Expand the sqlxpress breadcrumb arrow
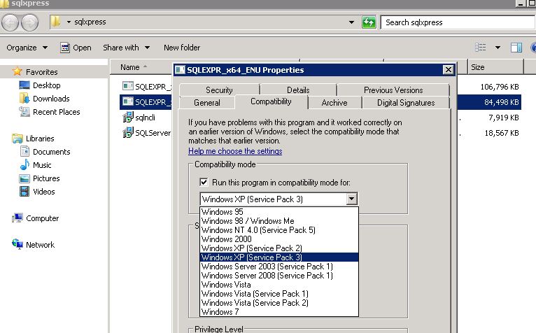This screenshot has width=536, height=333. 69,22
